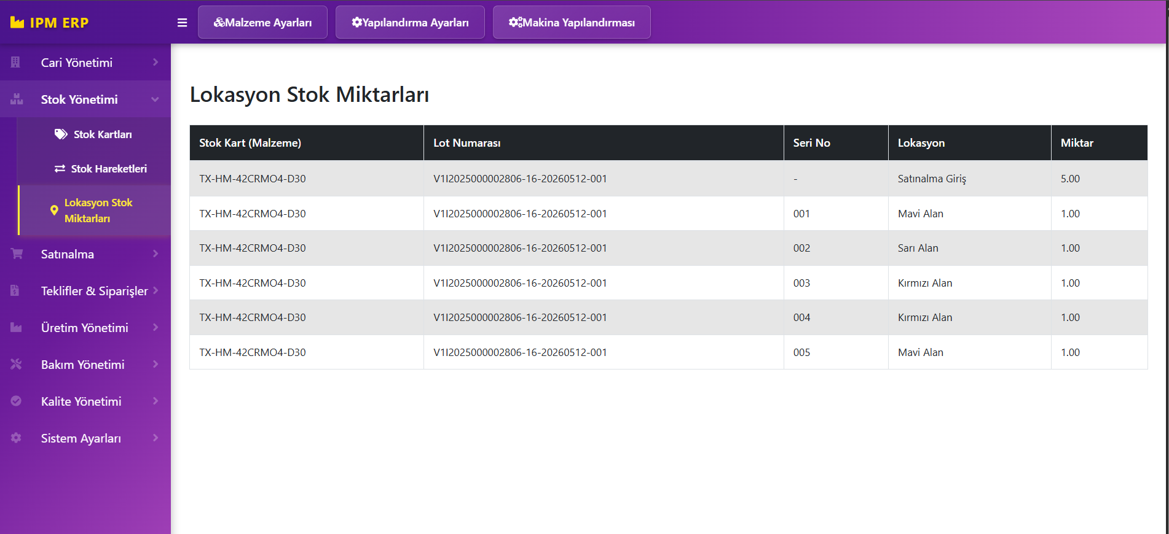Click serial number 002 cell
This screenshot has width=1169, height=534.
pos(836,248)
